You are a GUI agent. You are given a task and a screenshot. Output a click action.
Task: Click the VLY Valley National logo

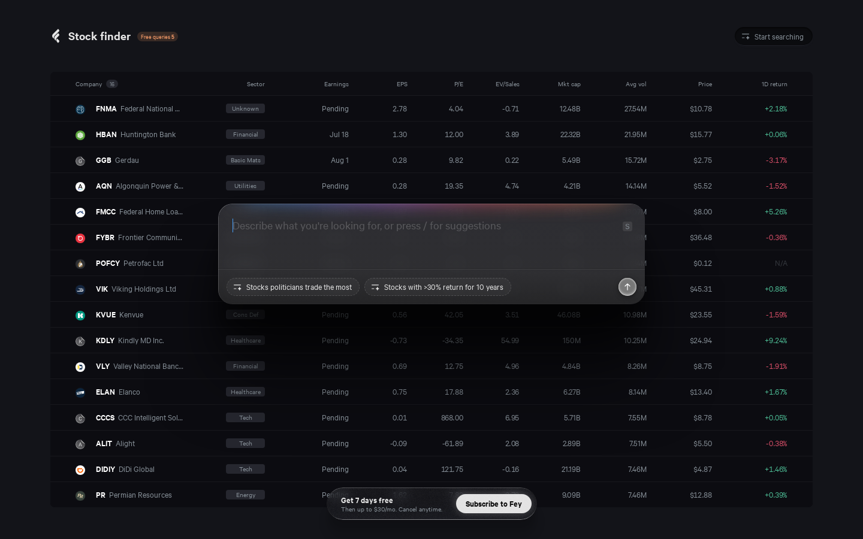[x=80, y=367]
